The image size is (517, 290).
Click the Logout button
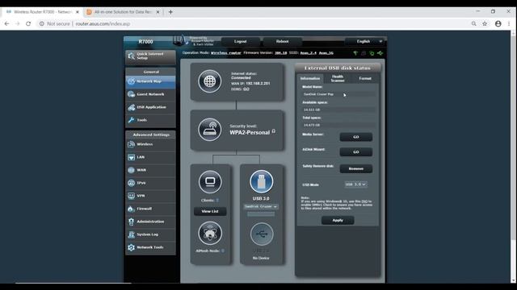click(241, 41)
